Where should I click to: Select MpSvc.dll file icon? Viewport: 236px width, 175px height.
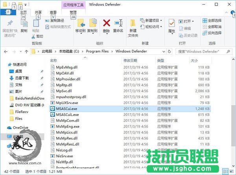pyautogui.click(x=53, y=91)
